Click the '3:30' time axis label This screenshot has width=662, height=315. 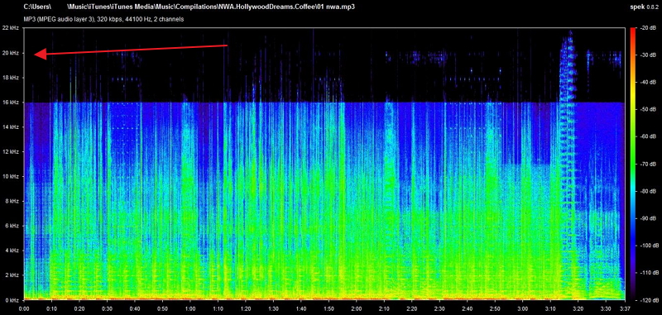606,308
